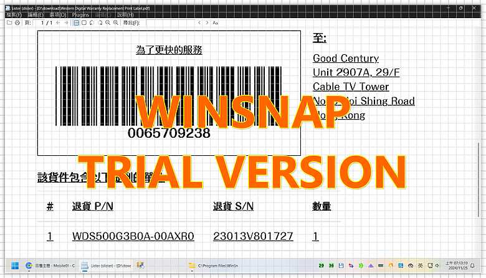Click the page number input box
This screenshot has width=486, height=278.
tap(39, 22)
